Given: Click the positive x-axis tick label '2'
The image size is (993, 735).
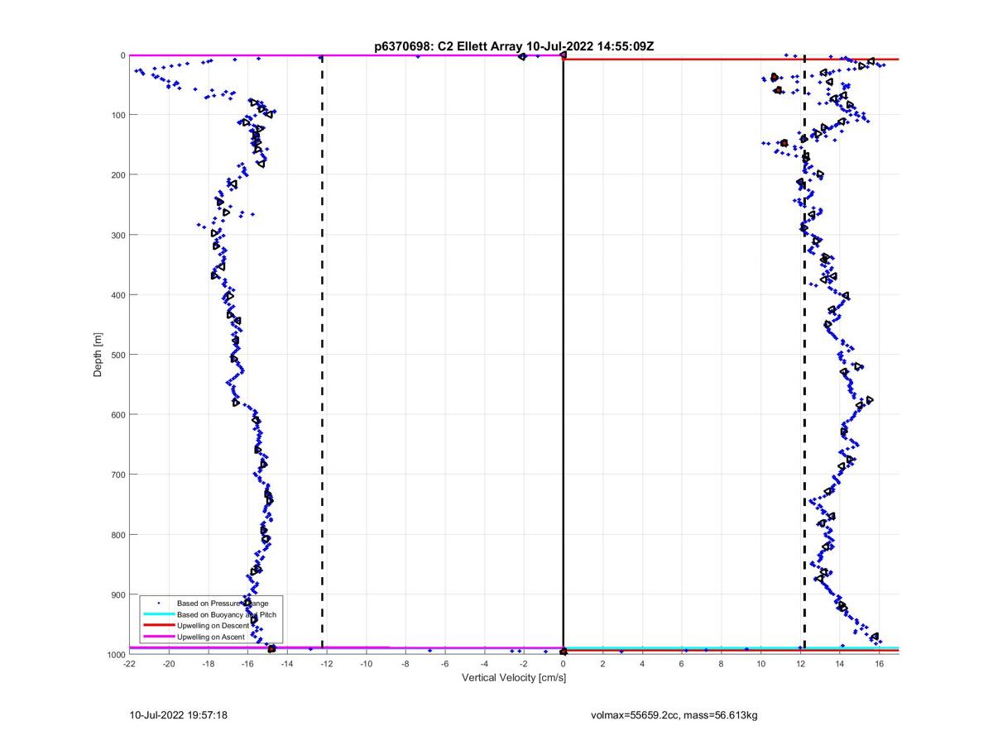Looking at the screenshot, I should 602,663.
